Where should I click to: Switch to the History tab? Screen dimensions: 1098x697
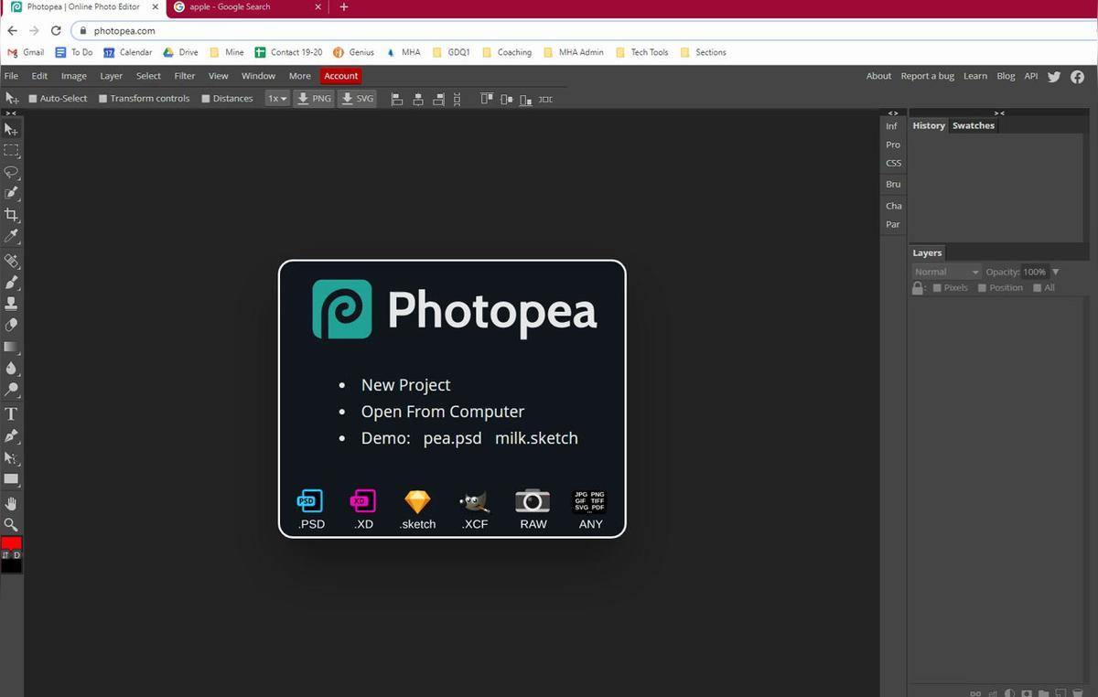pos(929,125)
